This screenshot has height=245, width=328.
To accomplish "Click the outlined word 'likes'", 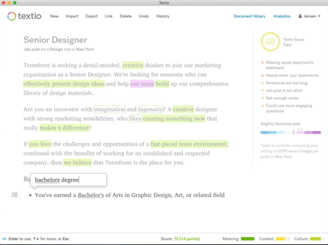I will click(135, 118).
